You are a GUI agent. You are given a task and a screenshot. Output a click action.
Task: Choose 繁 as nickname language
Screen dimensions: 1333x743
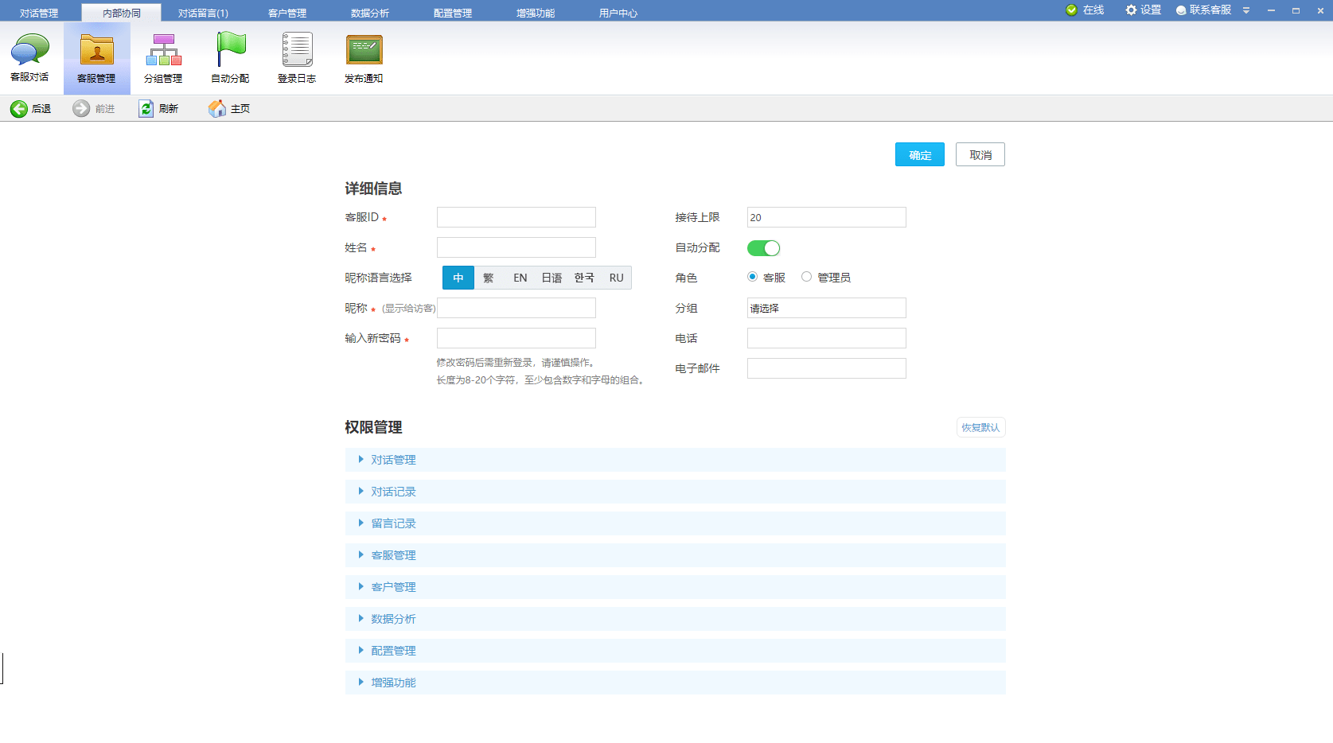pyautogui.click(x=489, y=278)
